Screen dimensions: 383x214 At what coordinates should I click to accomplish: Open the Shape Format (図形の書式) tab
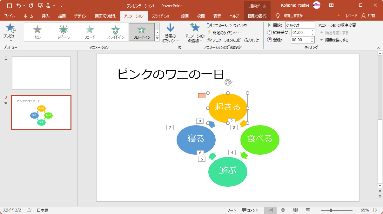pyautogui.click(x=257, y=16)
